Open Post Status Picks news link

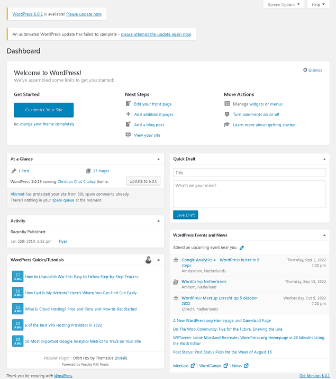coord(222,352)
